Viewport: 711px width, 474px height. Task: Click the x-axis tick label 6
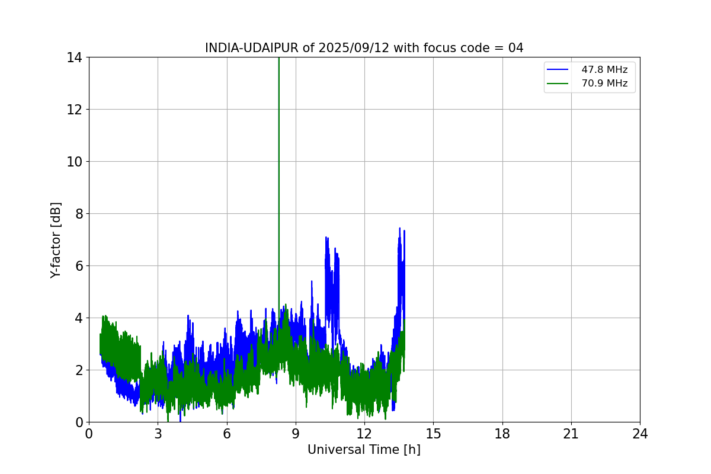226,434
